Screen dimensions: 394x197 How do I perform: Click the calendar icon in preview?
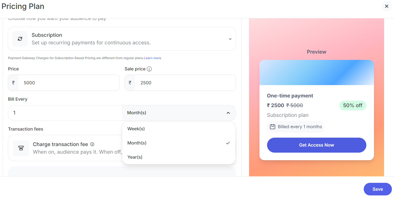(273, 127)
